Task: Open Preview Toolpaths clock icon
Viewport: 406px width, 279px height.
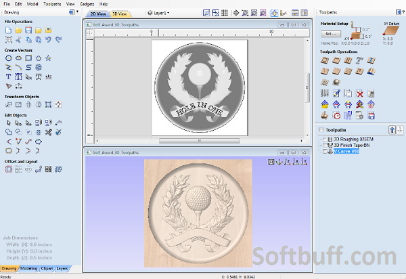Action: 336,116
